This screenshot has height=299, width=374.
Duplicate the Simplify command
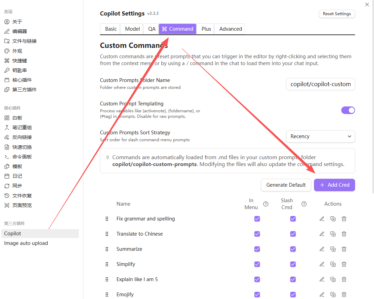[x=333, y=264]
